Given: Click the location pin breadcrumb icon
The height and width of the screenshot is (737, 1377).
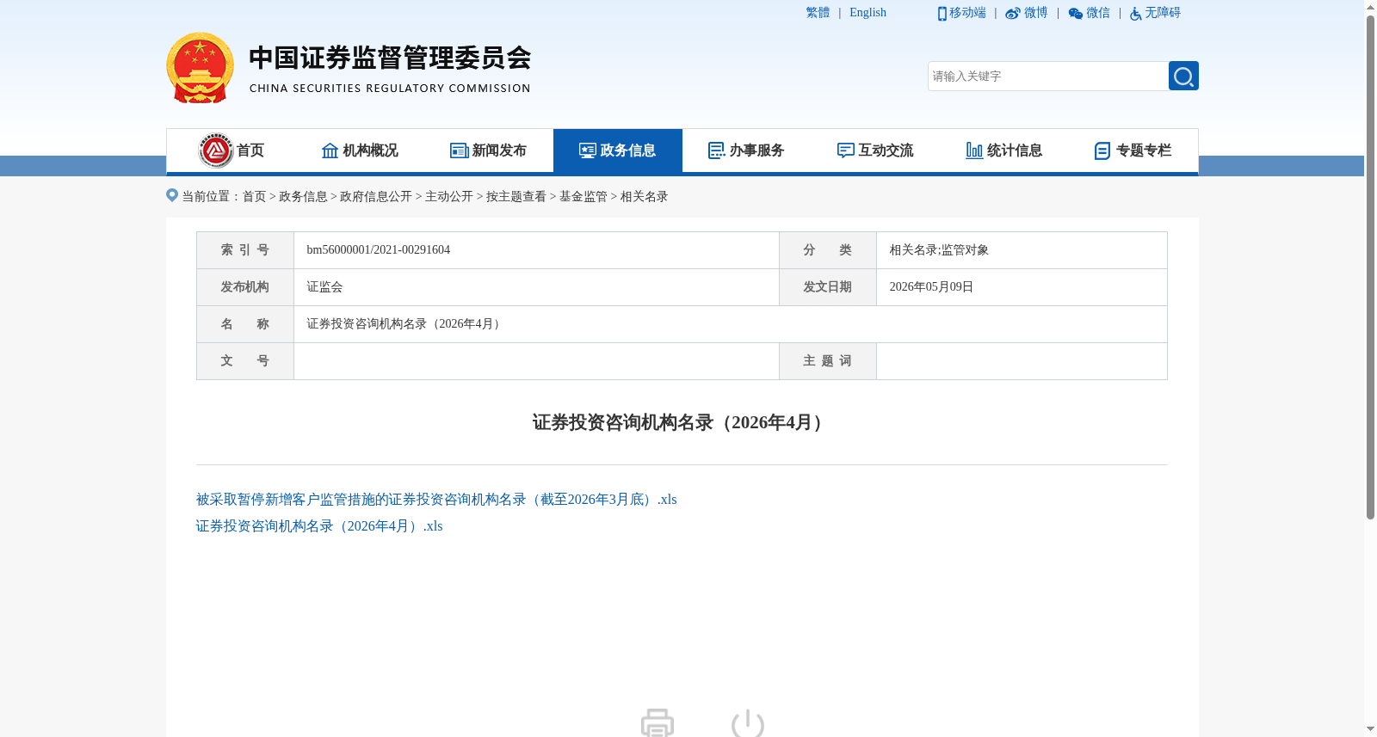Looking at the screenshot, I should click(172, 195).
